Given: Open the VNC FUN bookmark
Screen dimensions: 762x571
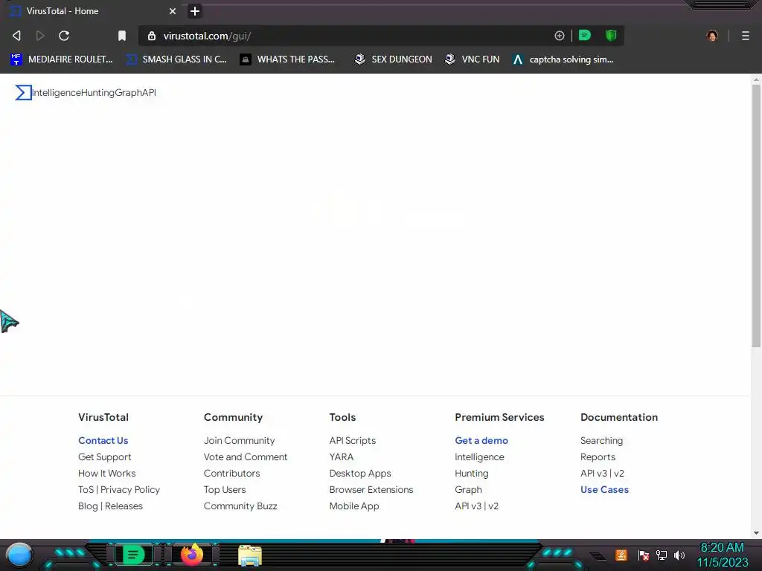Looking at the screenshot, I should [473, 59].
